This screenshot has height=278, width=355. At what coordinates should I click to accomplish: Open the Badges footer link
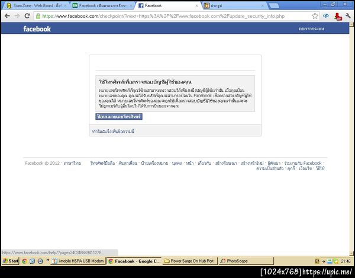[x=154, y=163]
